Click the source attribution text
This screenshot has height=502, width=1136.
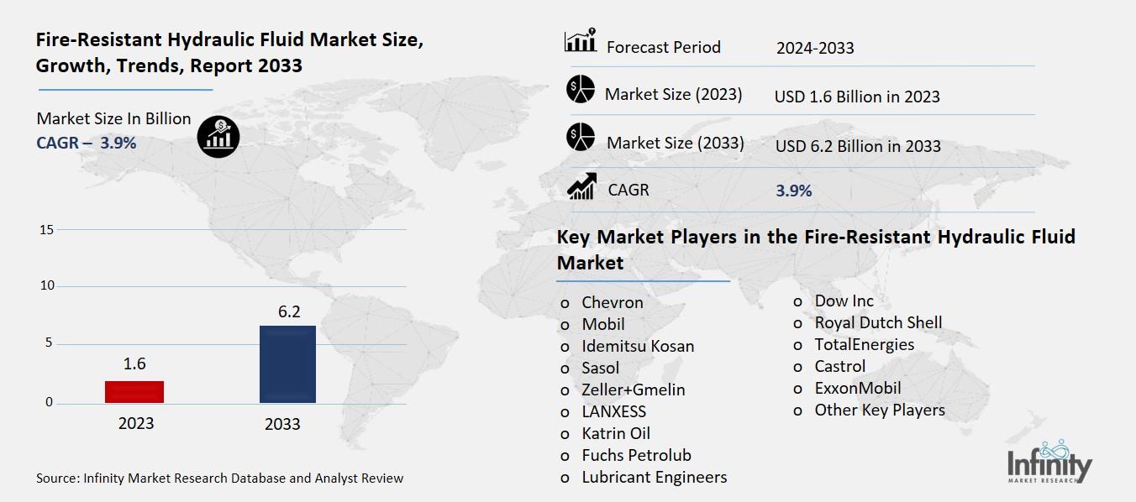point(219,478)
